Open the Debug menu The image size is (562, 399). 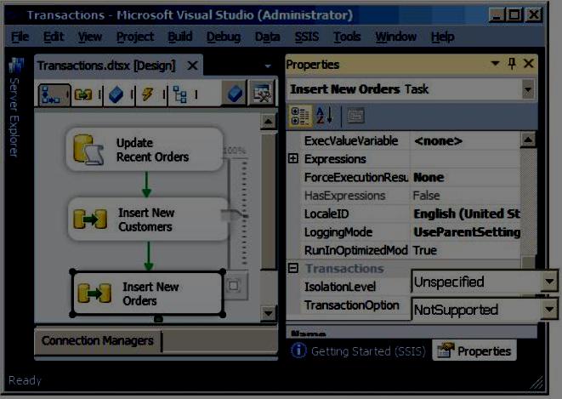pos(224,37)
